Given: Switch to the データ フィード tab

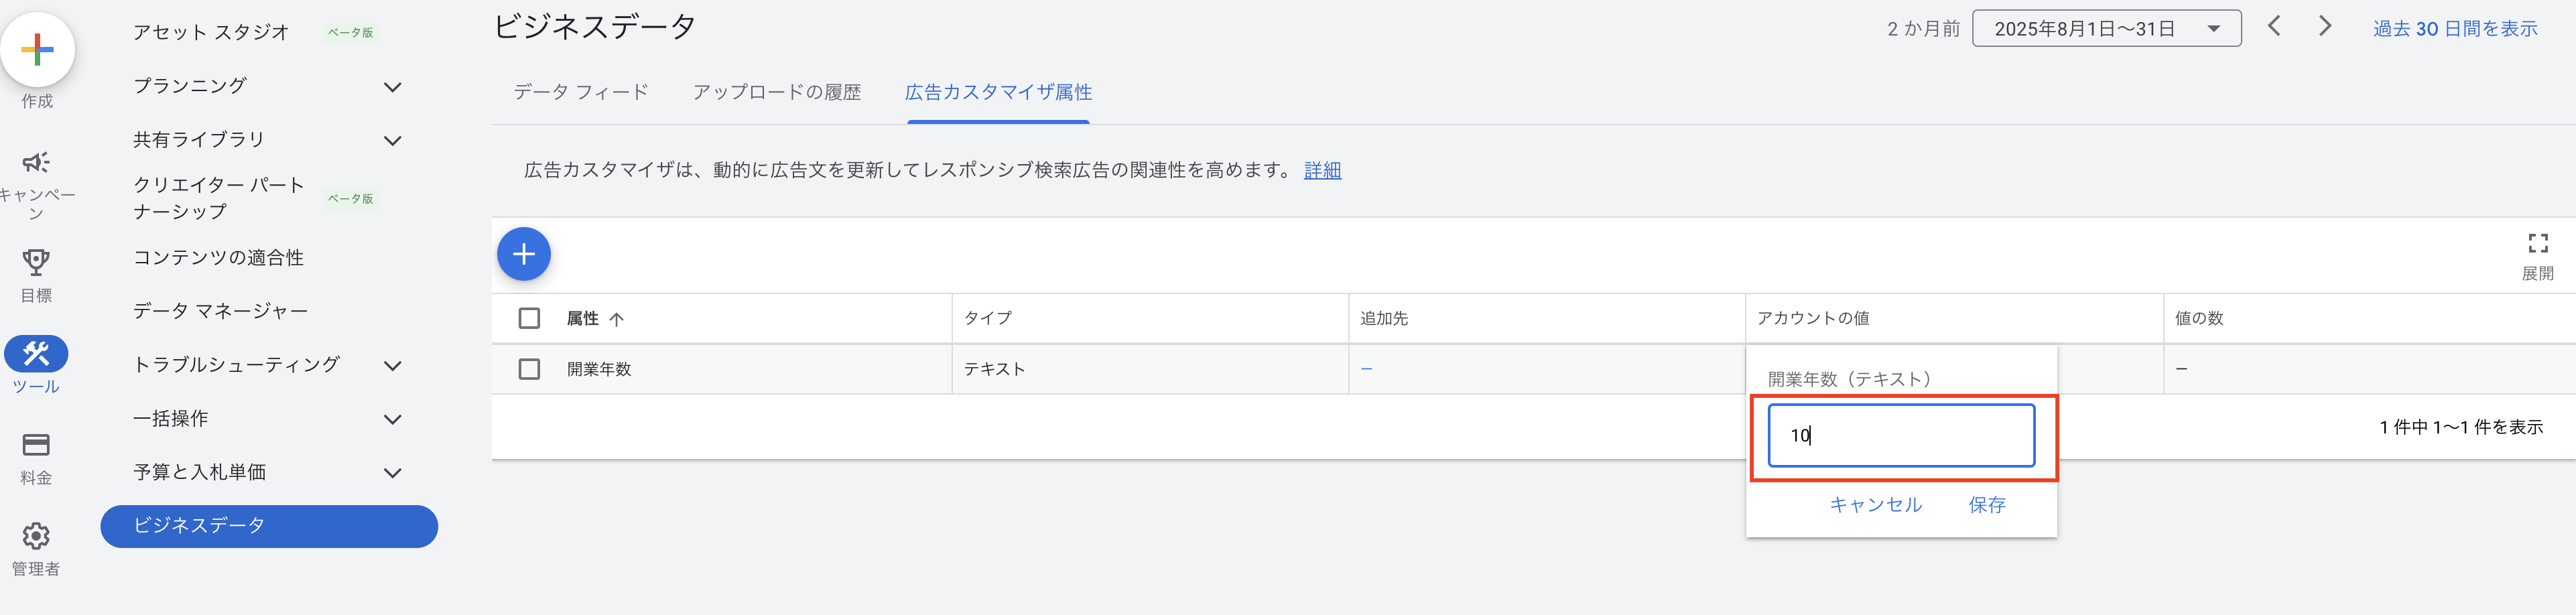Looking at the screenshot, I should click(x=581, y=92).
